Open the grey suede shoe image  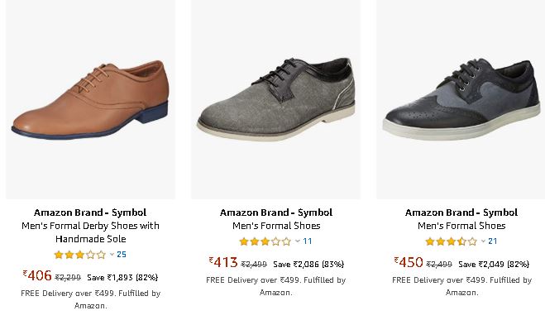coord(275,99)
